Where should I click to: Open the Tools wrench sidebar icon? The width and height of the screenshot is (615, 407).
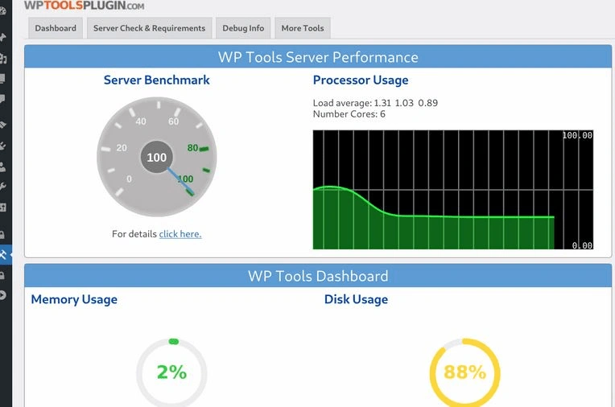point(3,187)
